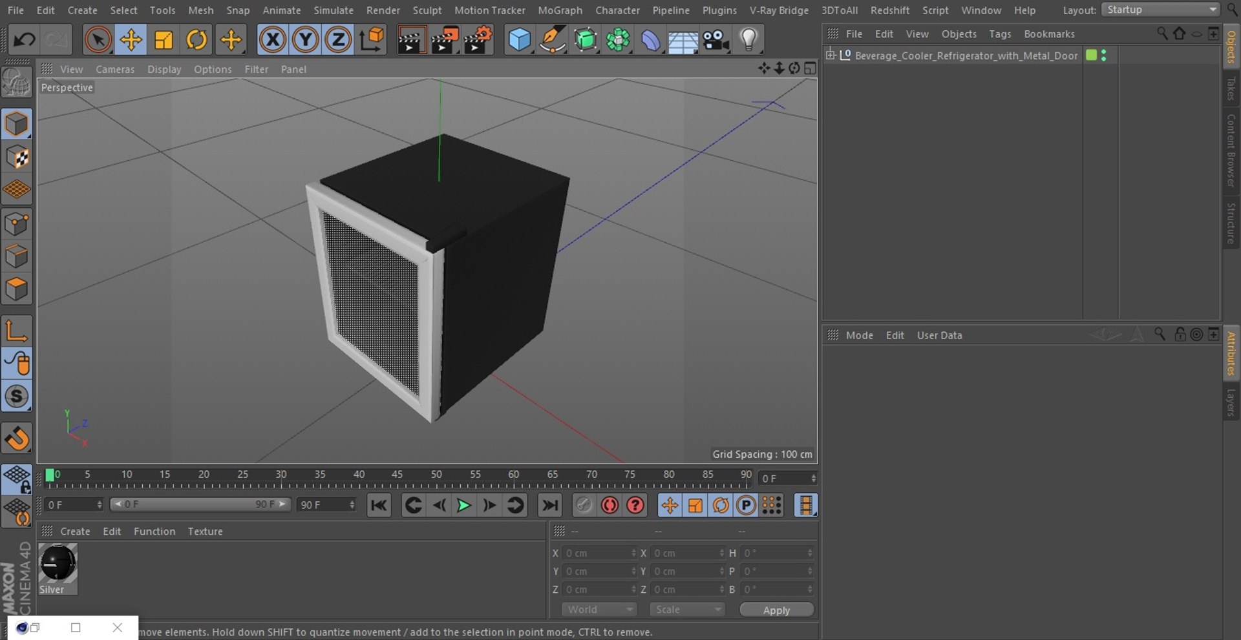This screenshot has width=1241, height=640.
Task: Play the animation forwards
Action: pyautogui.click(x=463, y=505)
